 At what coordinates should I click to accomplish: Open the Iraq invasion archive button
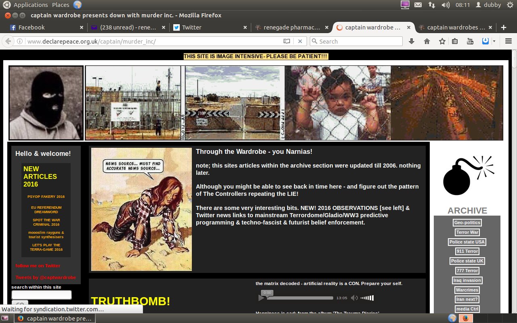(467, 280)
